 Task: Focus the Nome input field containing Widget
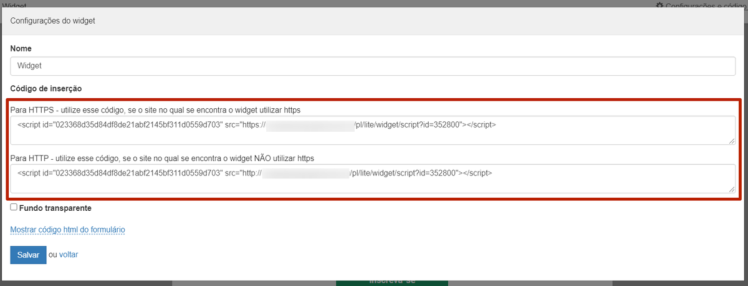point(373,65)
